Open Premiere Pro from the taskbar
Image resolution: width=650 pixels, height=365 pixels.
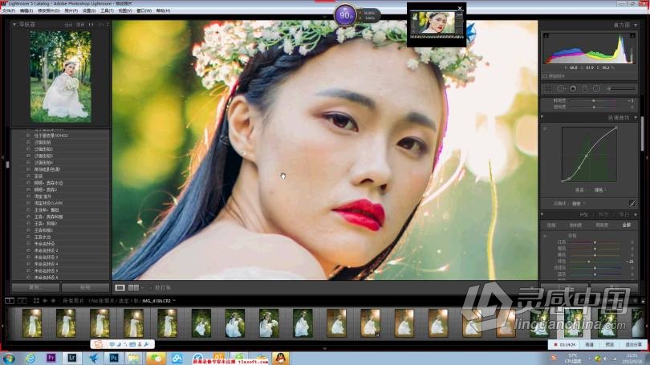tap(51, 358)
